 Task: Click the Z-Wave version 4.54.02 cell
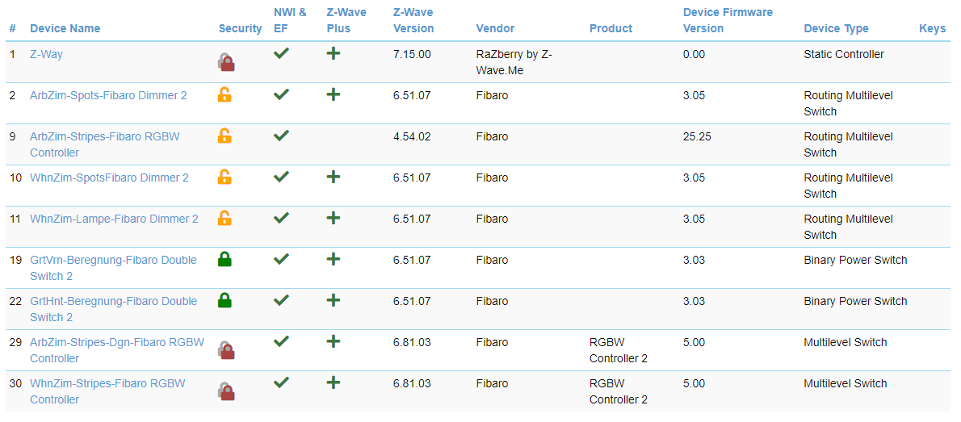[412, 136]
